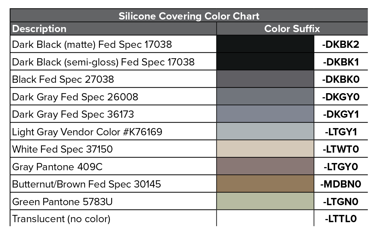Click the Green Pantone 5783U swatch
This screenshot has width=378, height=236.
265,201
